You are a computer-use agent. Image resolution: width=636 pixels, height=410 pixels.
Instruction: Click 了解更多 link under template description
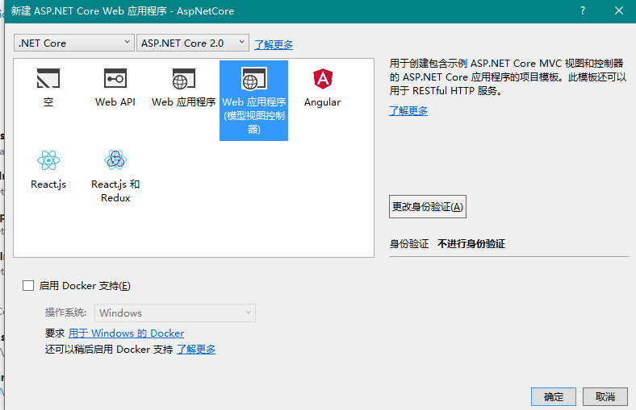[x=408, y=111]
